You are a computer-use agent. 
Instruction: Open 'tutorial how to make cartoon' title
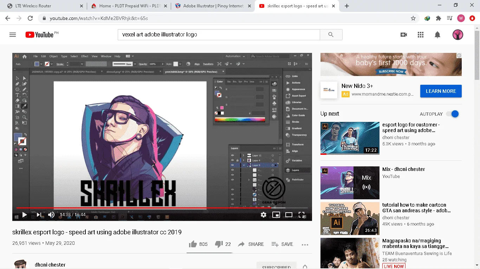click(x=416, y=208)
